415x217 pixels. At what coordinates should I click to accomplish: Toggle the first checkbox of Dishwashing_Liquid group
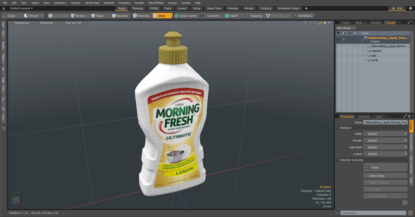click(x=350, y=40)
